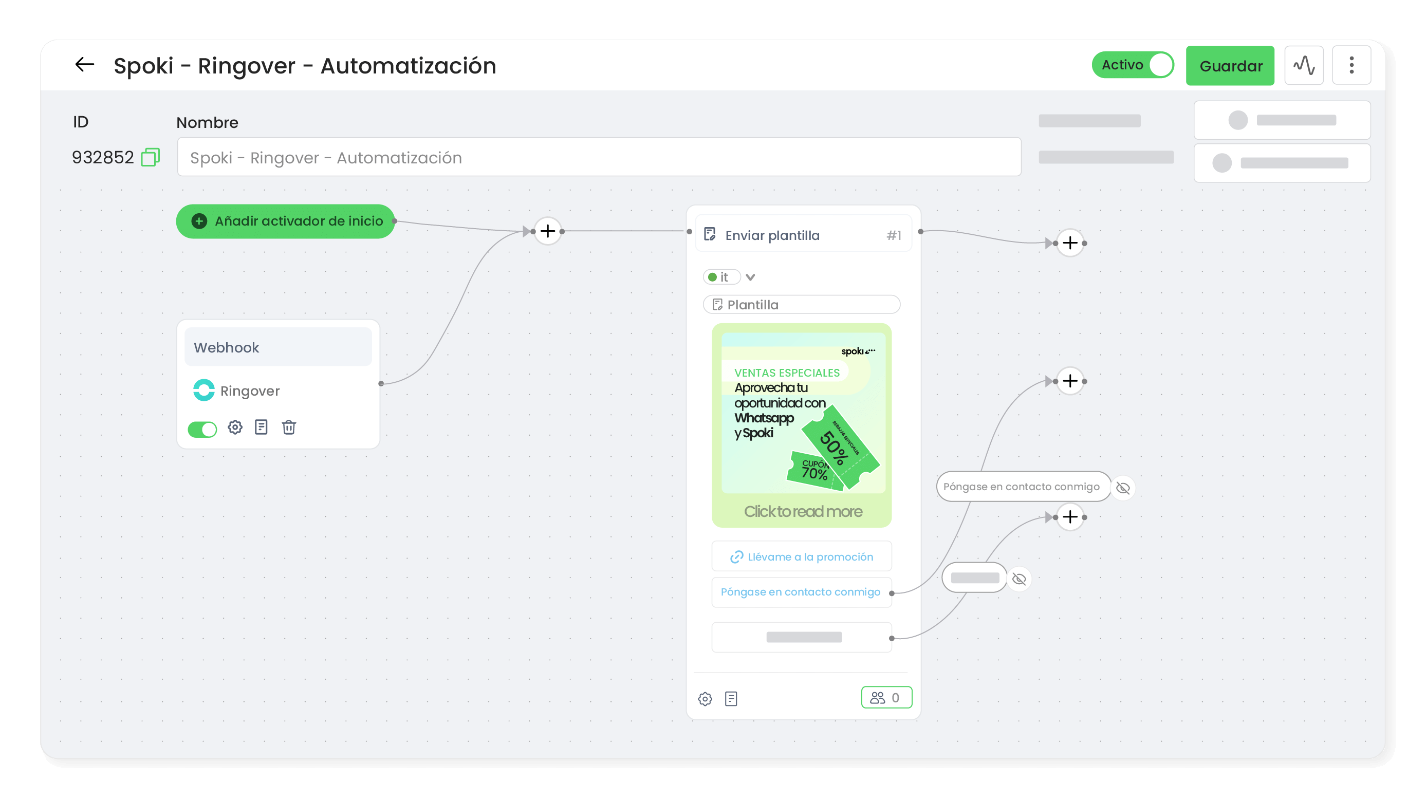This screenshot has width=1426, height=799.
Task: Hide the 'Póngase en contacto conmigo' branch label
Action: [1123, 488]
